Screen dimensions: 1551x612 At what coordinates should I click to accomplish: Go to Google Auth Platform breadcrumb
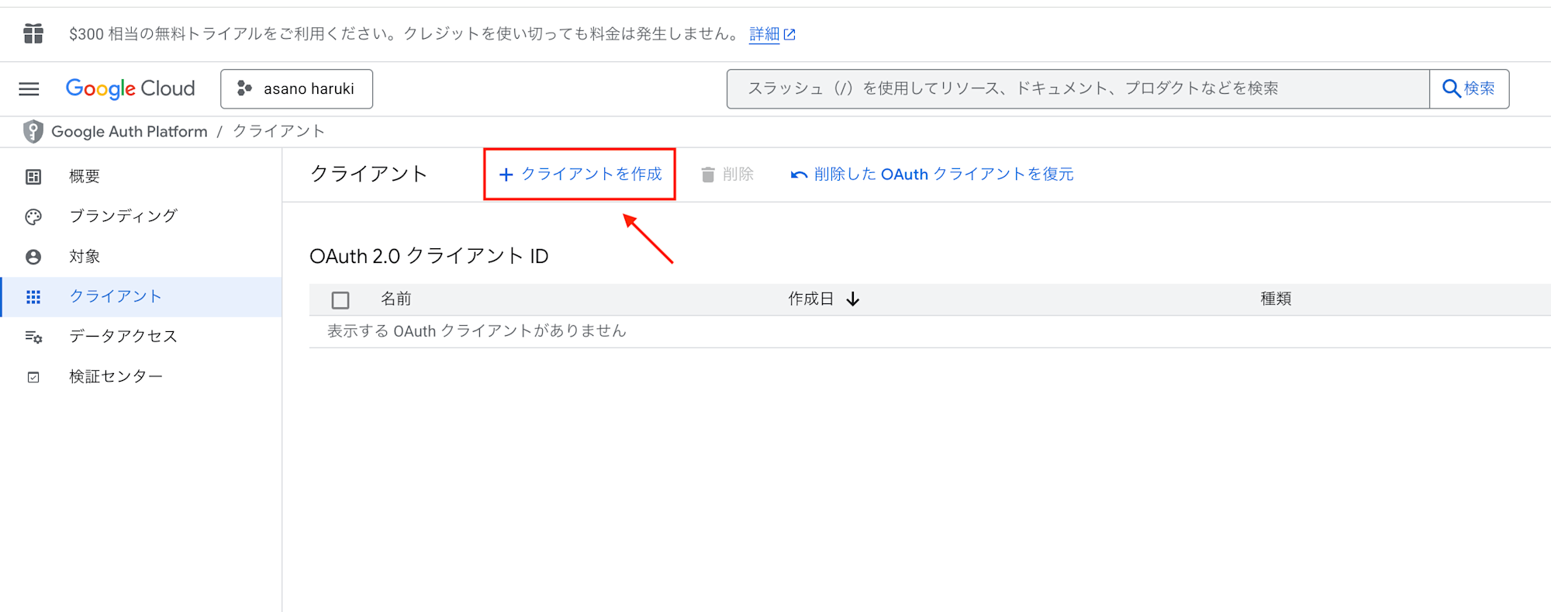coord(130,132)
